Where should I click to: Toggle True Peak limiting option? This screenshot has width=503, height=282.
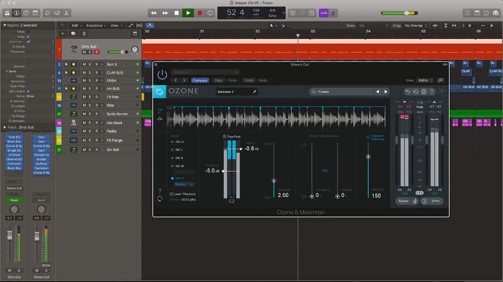(231, 137)
